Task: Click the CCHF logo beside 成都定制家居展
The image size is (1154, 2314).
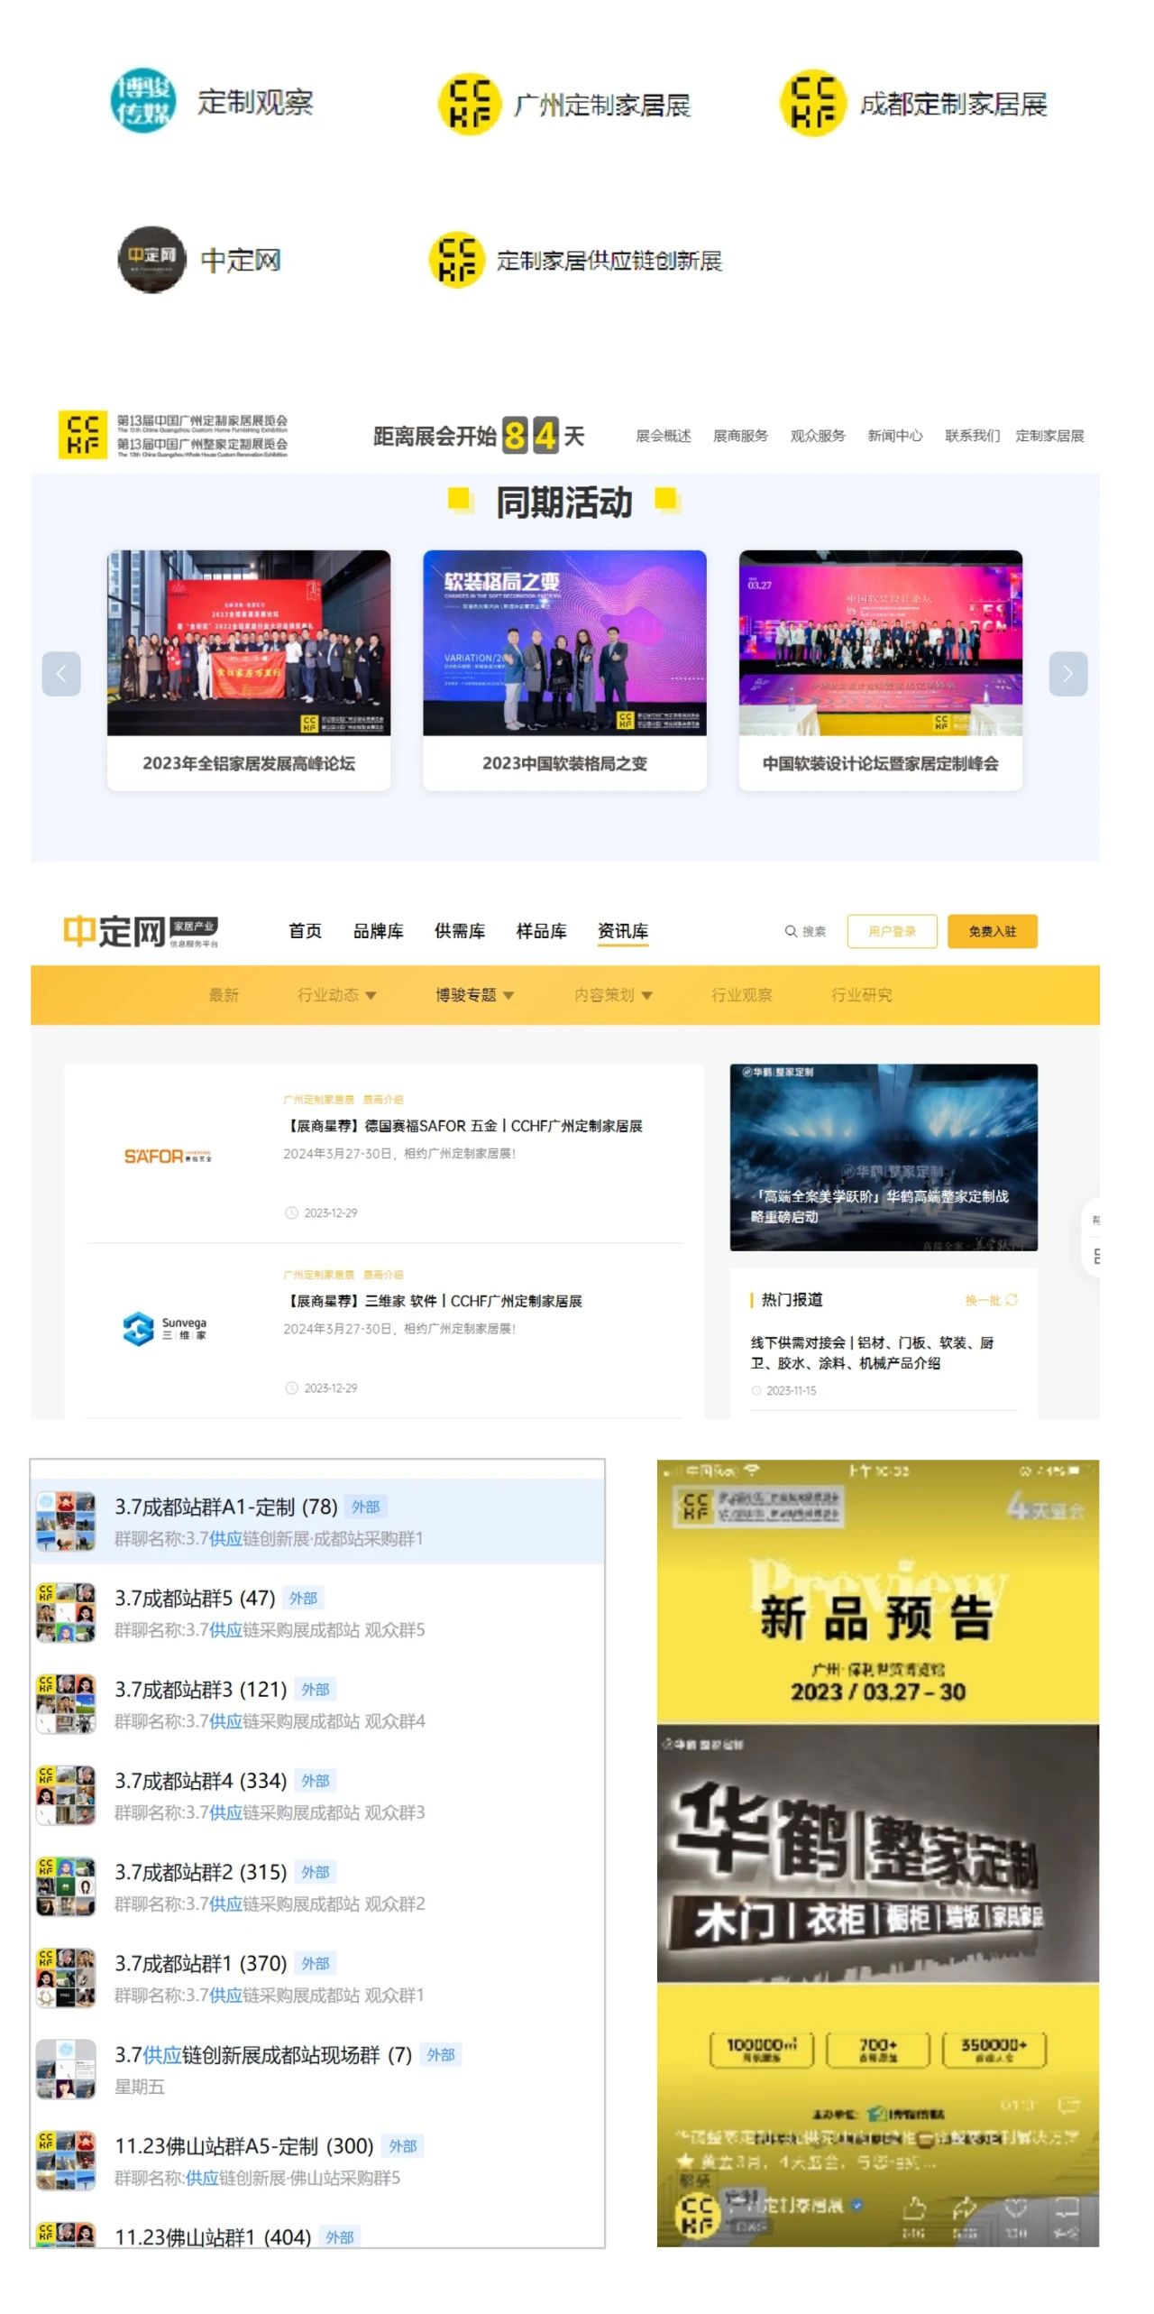Action: coord(813,103)
